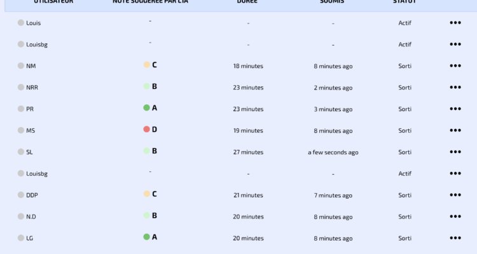Screen dimensions: 477x254
Task: Click the ellipsis icon in NM's row
Action: click(x=455, y=66)
